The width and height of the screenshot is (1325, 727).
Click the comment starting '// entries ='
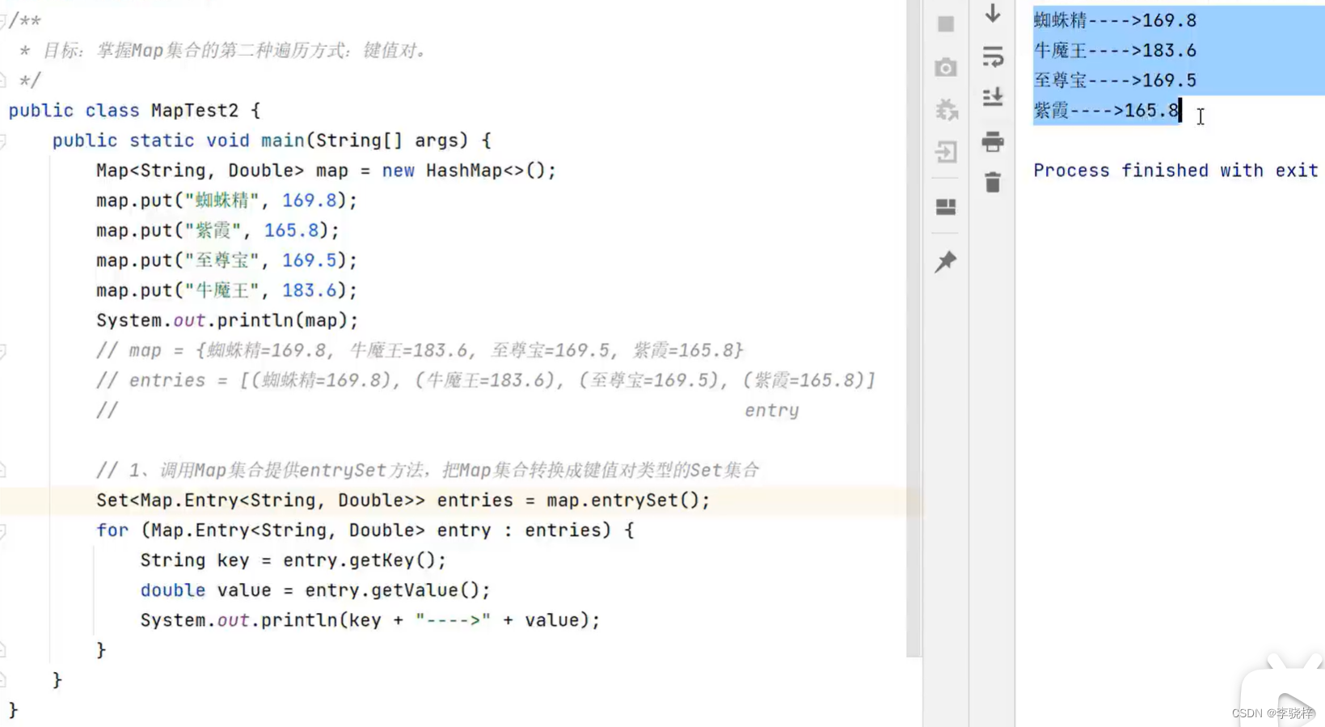coord(486,380)
